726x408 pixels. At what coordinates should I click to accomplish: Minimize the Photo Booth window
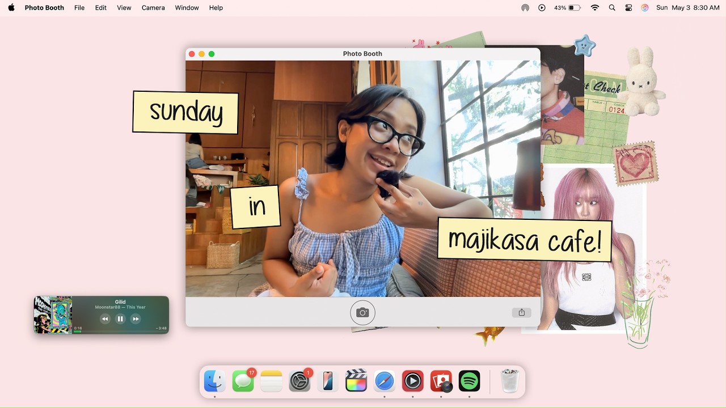pyautogui.click(x=201, y=54)
